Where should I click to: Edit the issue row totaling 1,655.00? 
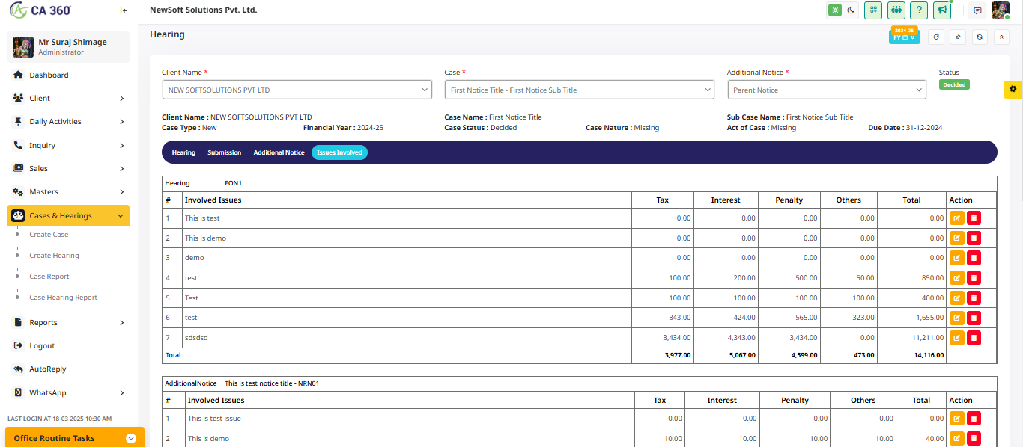[x=956, y=318]
